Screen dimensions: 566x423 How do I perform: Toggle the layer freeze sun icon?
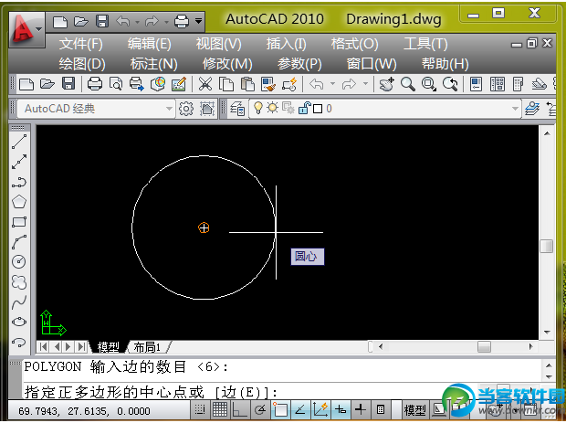(272, 109)
